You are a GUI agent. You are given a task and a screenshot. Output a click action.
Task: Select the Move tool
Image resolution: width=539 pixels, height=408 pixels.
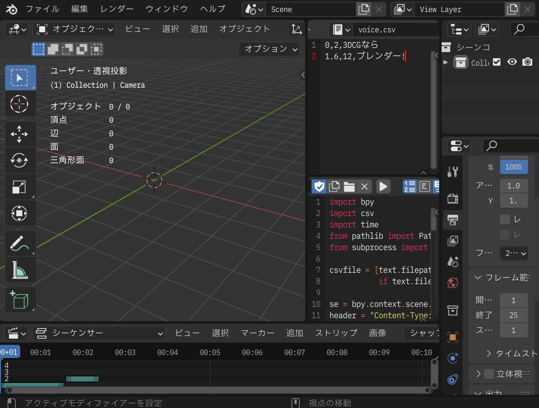click(20, 134)
